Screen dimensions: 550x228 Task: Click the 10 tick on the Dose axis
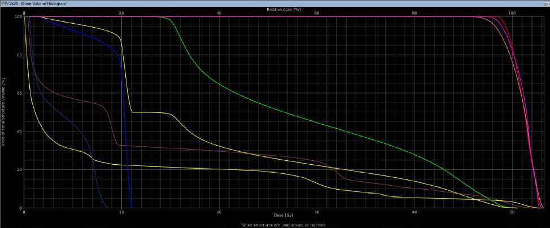point(121,212)
